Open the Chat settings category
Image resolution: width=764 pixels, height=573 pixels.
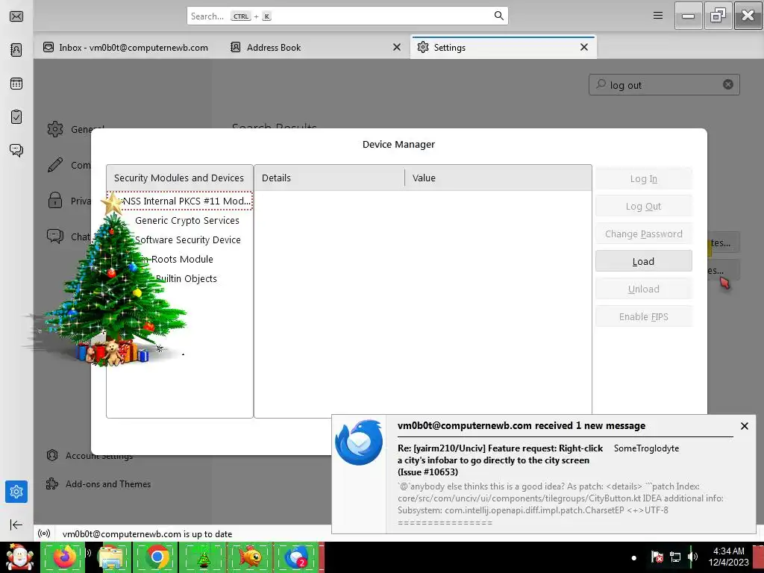tap(69, 237)
